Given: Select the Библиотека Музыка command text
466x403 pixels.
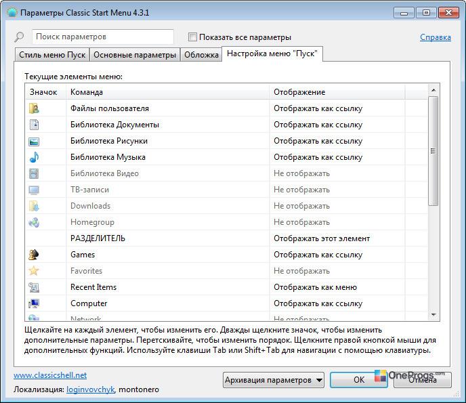Looking at the screenshot, I should (x=108, y=157).
